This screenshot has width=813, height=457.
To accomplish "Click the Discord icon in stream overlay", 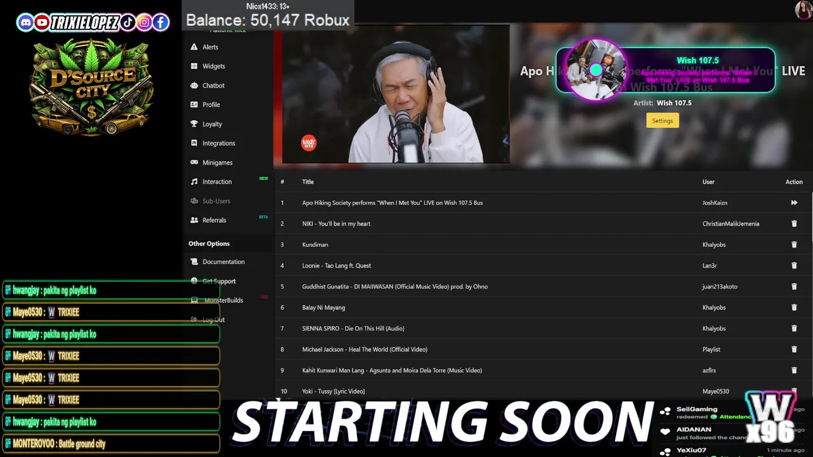I will (25, 23).
